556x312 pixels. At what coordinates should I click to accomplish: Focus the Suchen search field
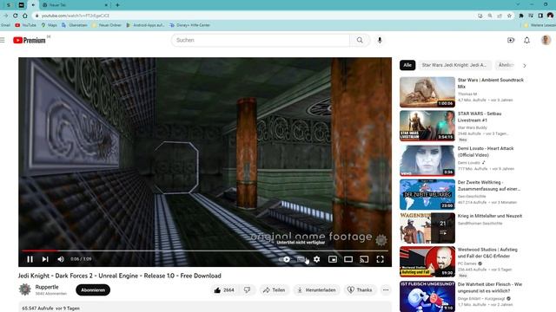[x=261, y=41]
